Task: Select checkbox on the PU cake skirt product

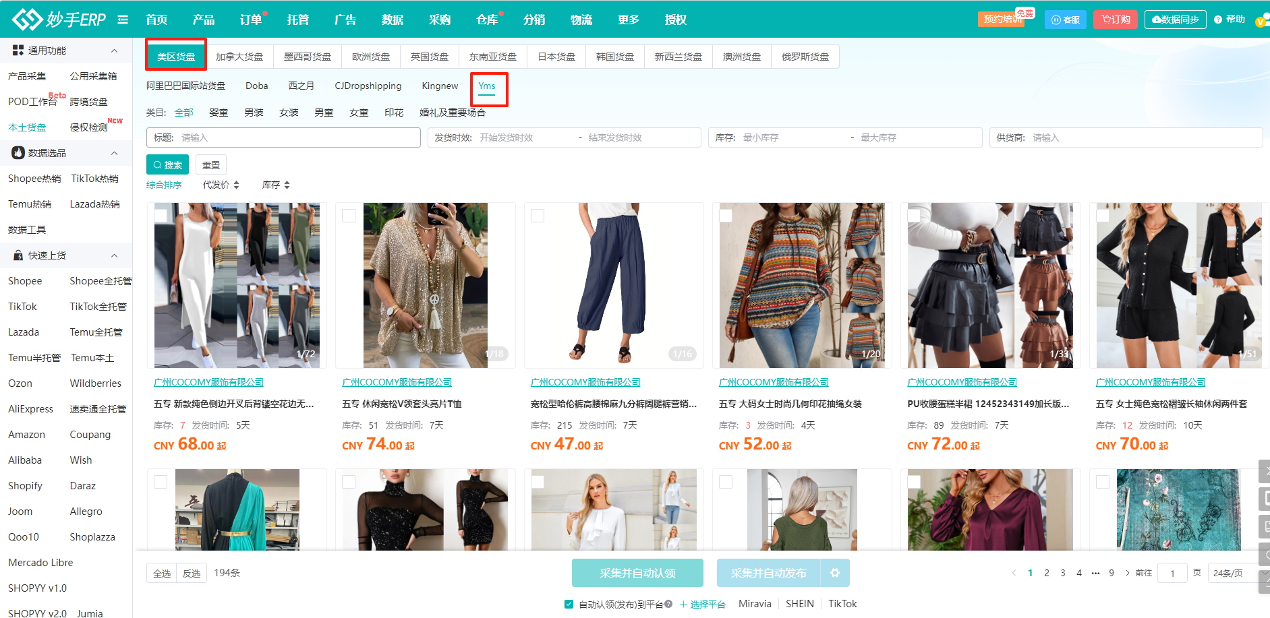Action: click(x=914, y=216)
